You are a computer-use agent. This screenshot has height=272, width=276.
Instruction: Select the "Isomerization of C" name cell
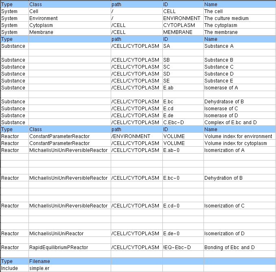tap(224, 206)
